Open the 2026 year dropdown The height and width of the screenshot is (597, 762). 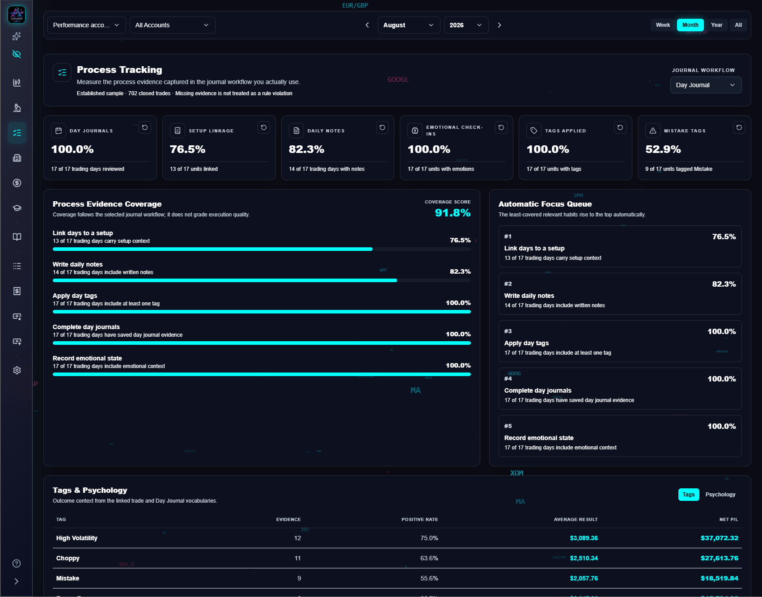pos(466,25)
